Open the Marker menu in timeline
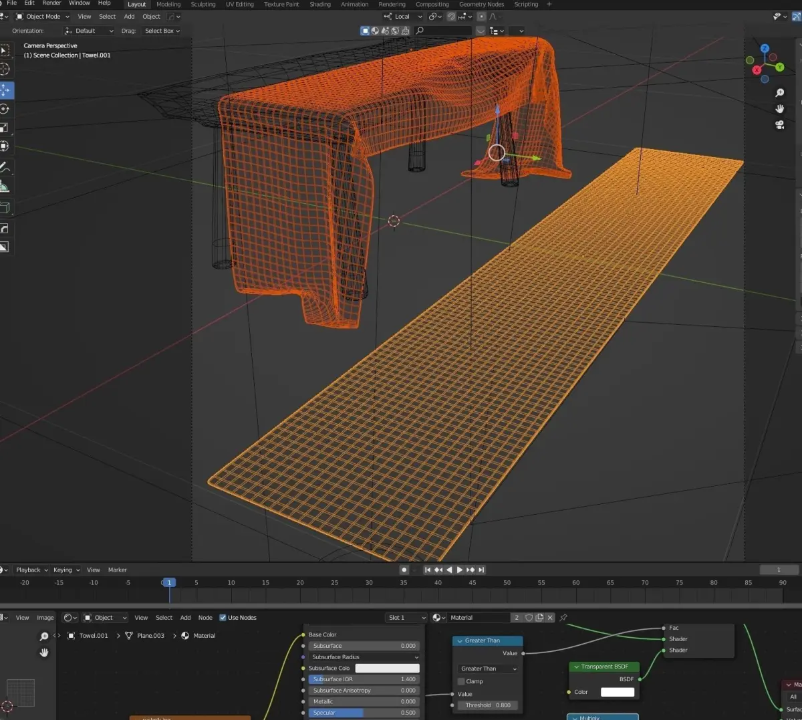 click(x=118, y=570)
